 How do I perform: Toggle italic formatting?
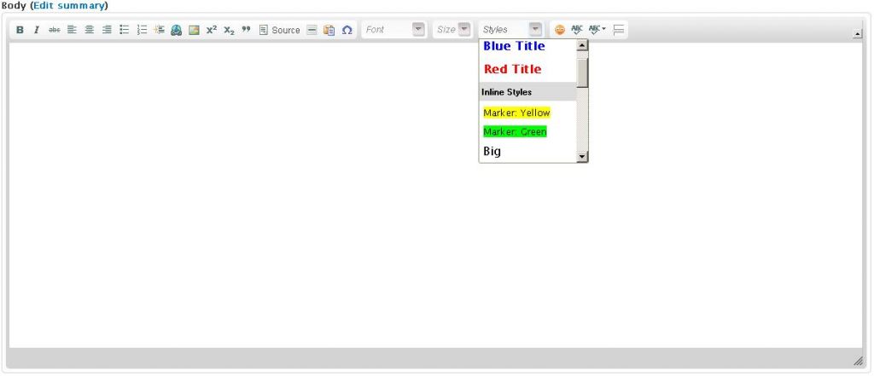[37, 30]
